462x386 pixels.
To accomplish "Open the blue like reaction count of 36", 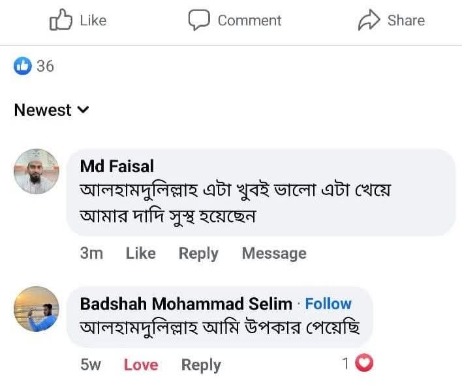I will (x=34, y=66).
